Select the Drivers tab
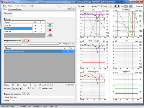The image size is (144, 108). (x=5, y=9)
